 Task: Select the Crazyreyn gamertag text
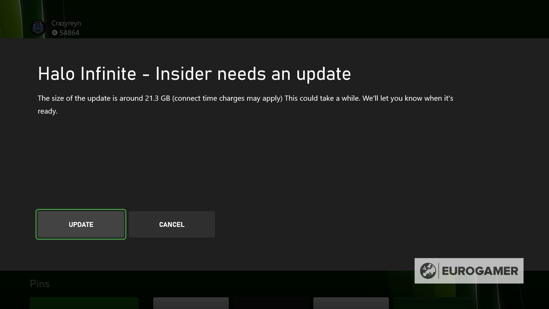tap(66, 23)
